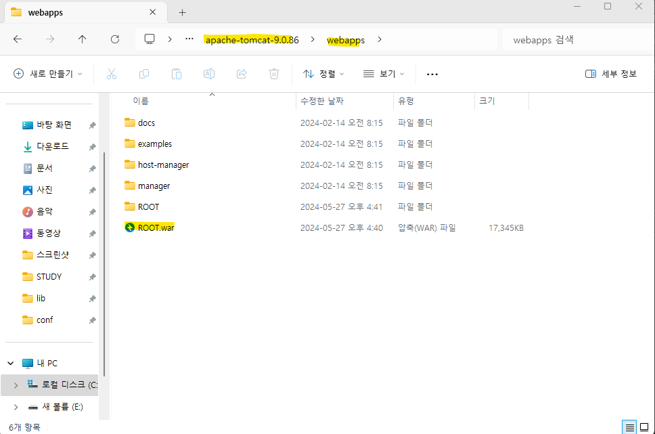
Task: Maximize the File Explorer window
Action: coord(608,6)
